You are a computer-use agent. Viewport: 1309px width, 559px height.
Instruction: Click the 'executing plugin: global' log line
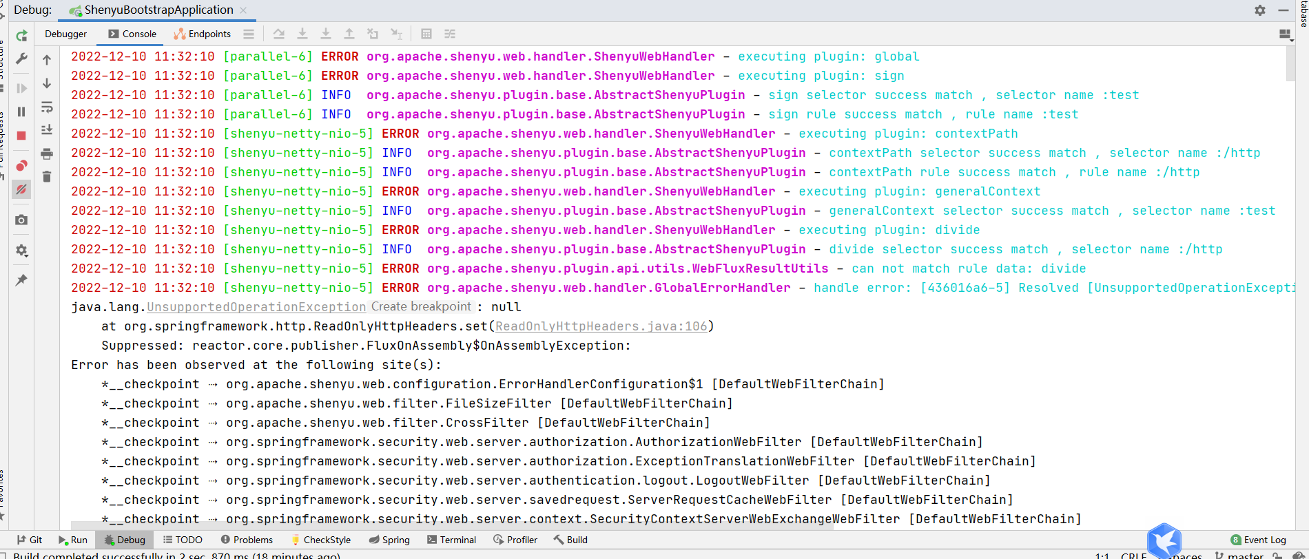coord(495,56)
